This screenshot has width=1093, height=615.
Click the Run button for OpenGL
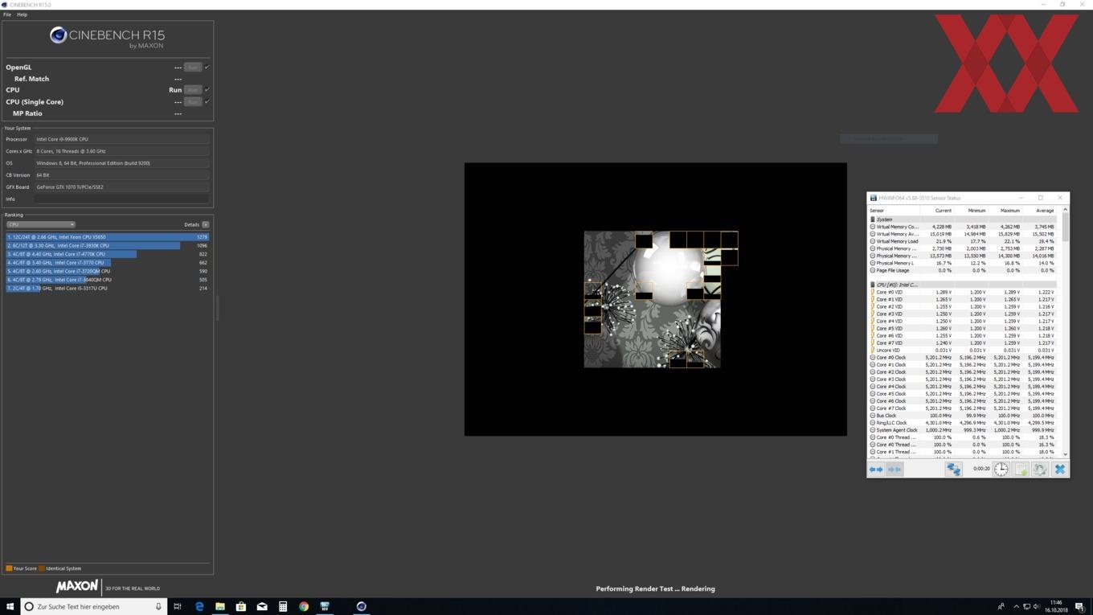[193, 68]
